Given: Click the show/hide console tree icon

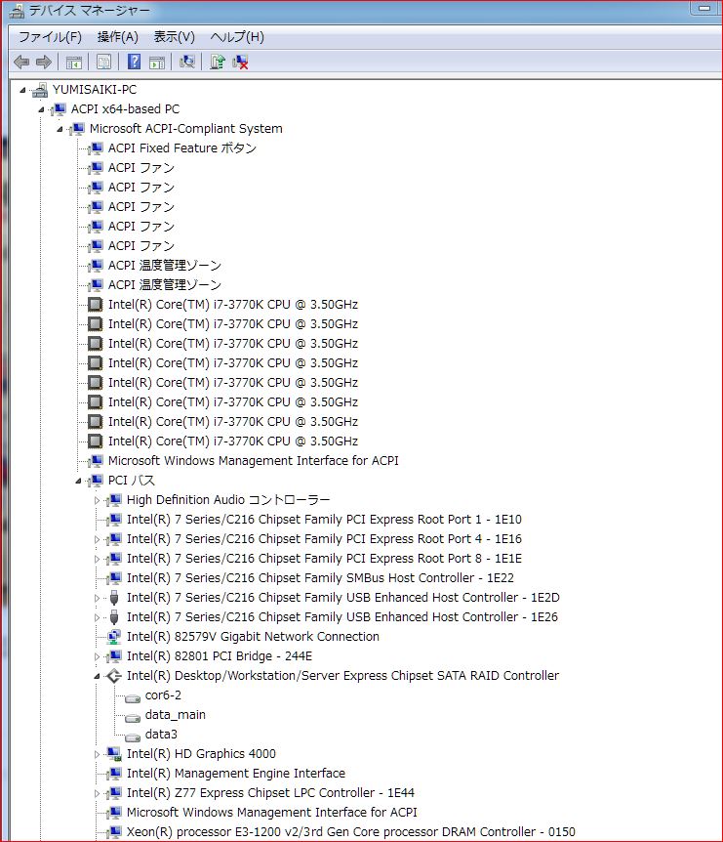Looking at the screenshot, I should 73,63.
